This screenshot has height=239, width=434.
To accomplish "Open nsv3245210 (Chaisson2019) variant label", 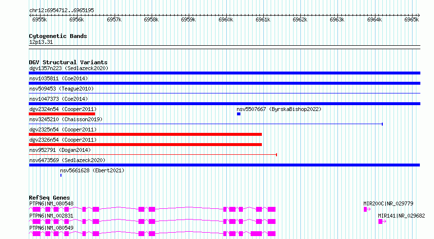I will 66,119.
